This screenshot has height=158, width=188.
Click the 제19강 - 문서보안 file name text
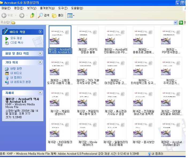click(x=143, y=142)
